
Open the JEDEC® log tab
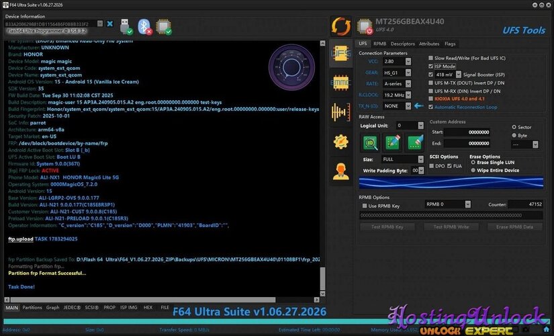(72, 307)
